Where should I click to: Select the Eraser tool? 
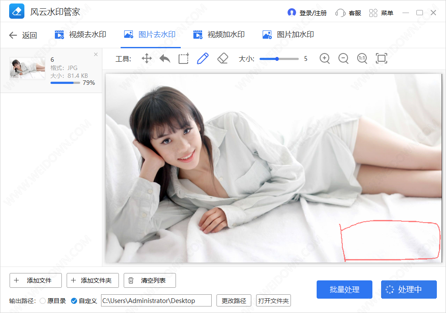pyautogui.click(x=223, y=58)
